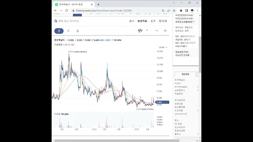The width and height of the screenshot is (253, 142).
Task: Click the 5,460 current price marker
Action: pyautogui.click(x=162, y=102)
